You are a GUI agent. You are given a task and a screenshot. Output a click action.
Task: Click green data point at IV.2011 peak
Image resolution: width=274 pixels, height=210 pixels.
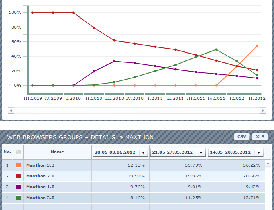tap(216, 49)
